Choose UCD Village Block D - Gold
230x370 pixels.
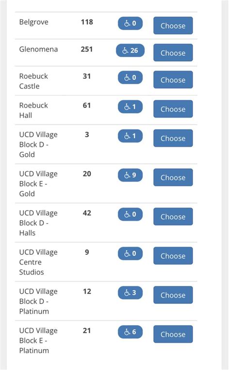[173, 138]
